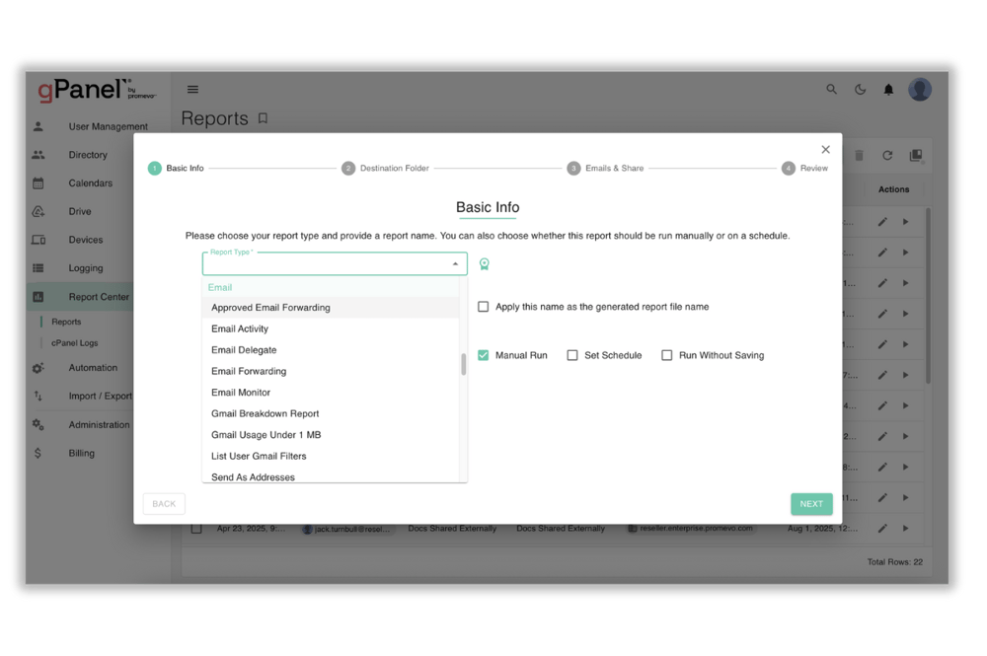Click the Actions column header

893,189
